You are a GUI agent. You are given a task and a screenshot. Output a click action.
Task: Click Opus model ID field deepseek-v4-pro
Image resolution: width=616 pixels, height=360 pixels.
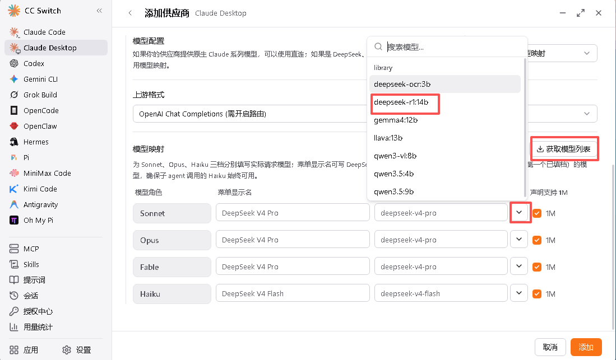(441, 240)
